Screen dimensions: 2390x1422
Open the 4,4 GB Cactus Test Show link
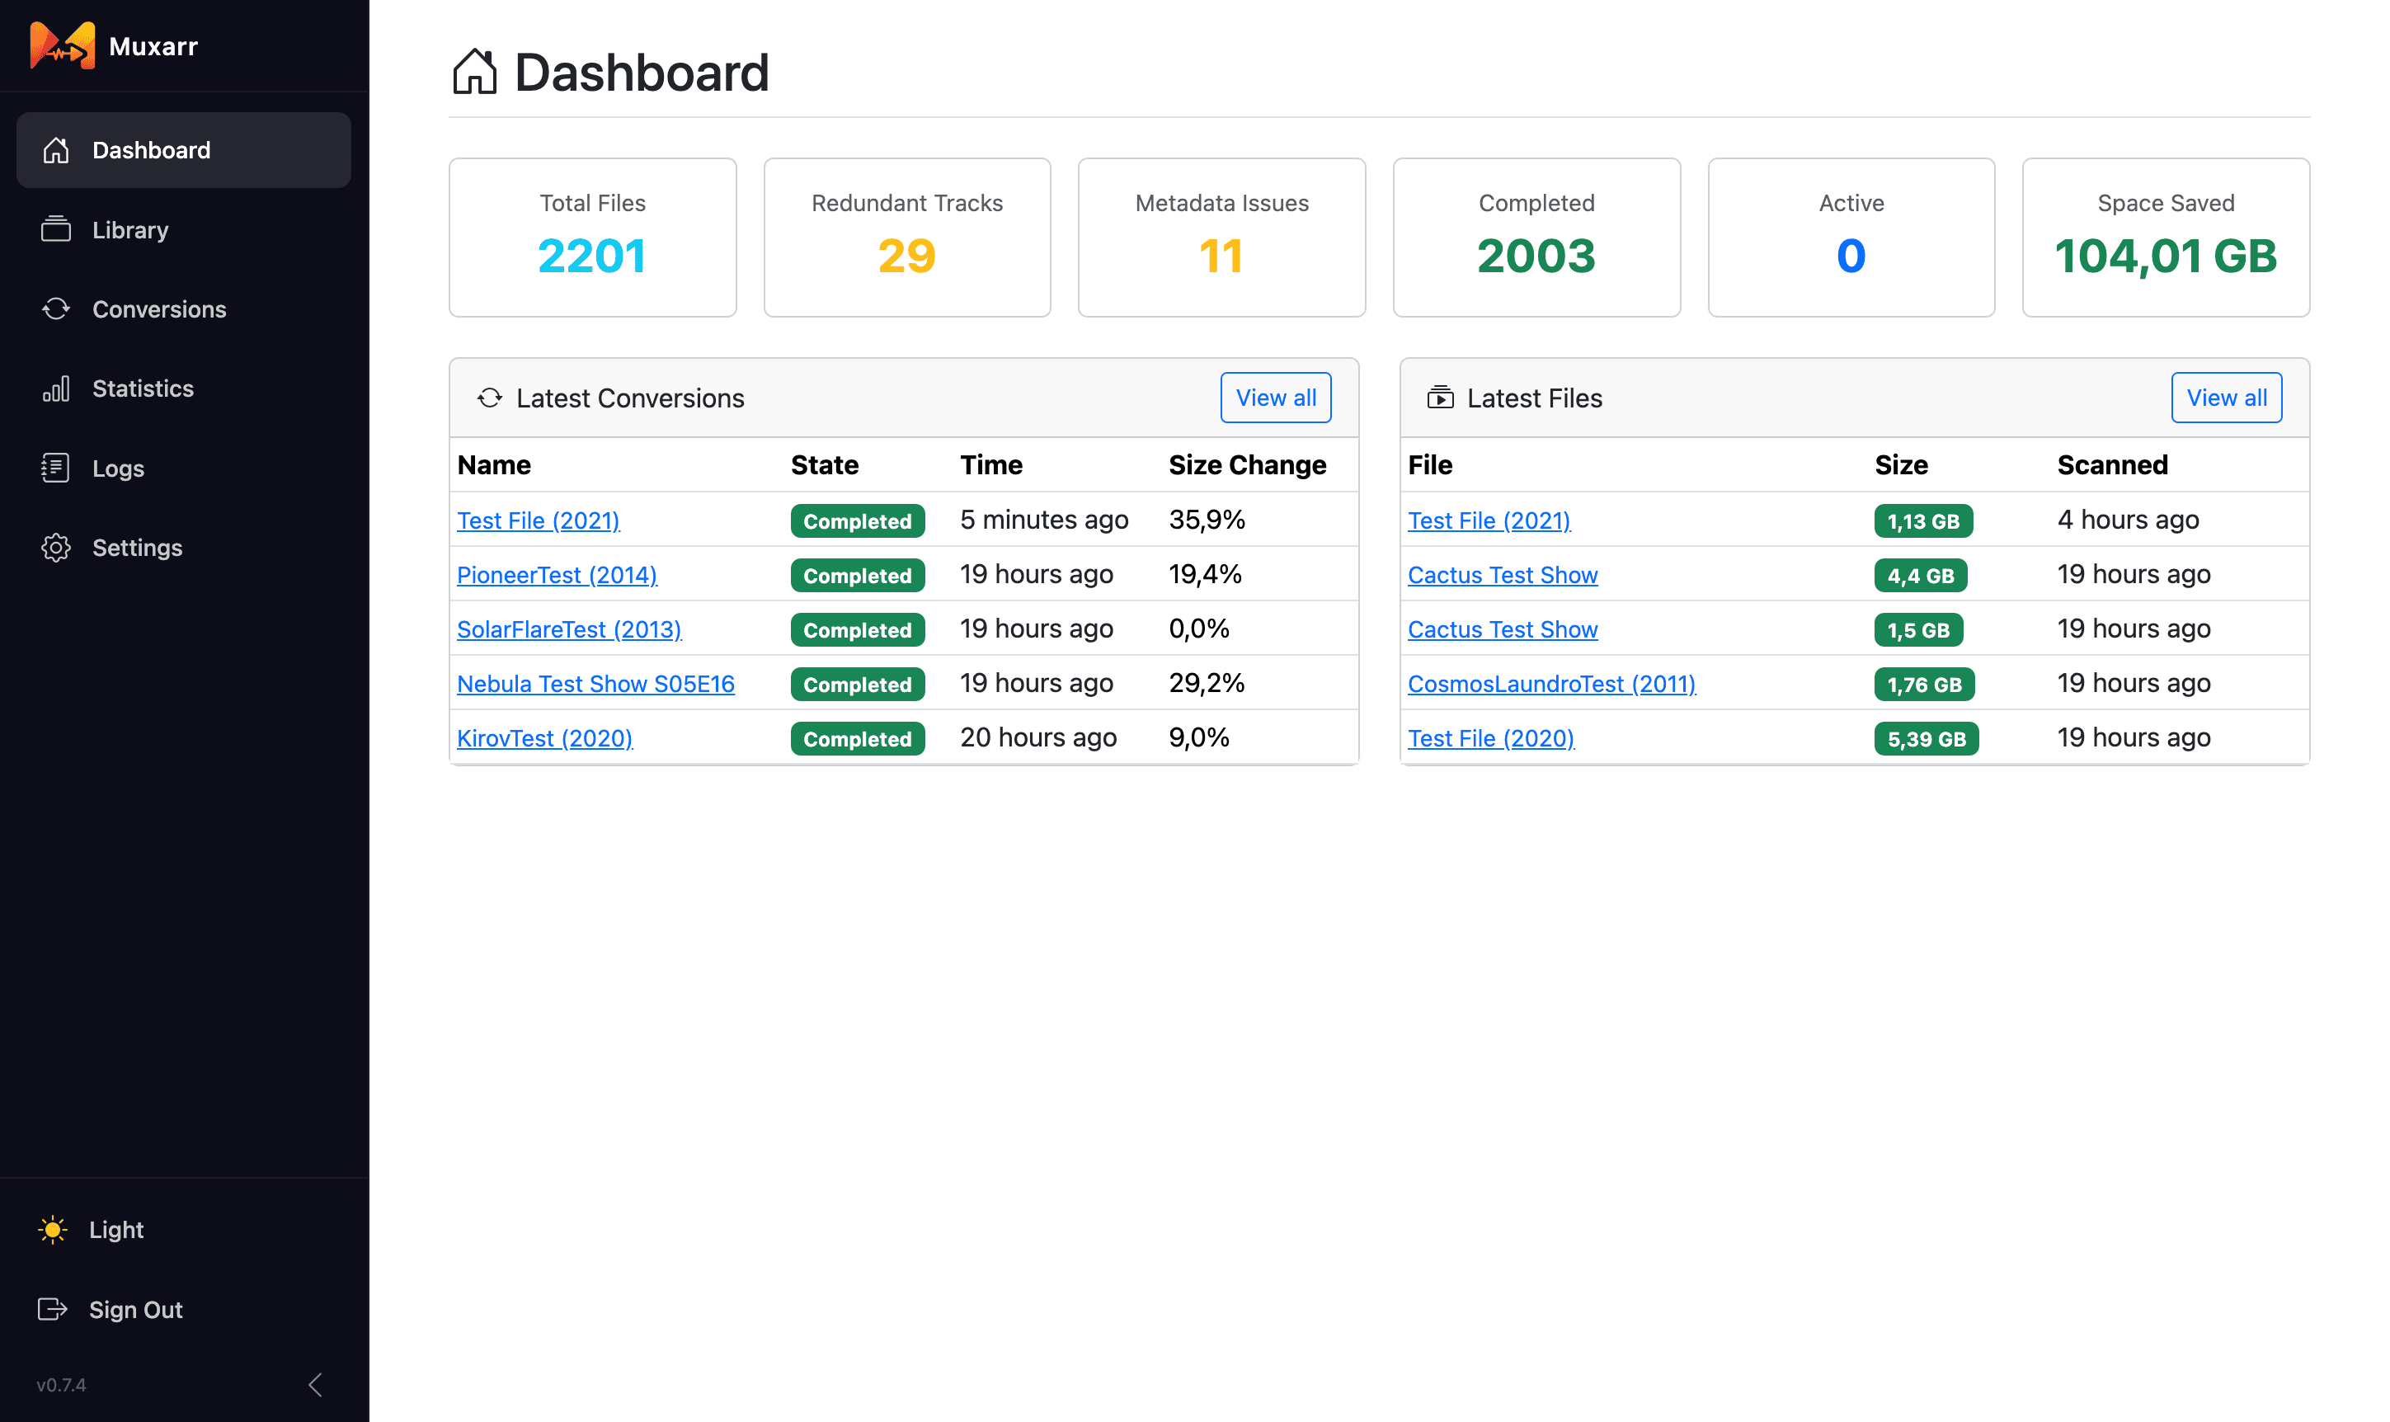click(1502, 575)
